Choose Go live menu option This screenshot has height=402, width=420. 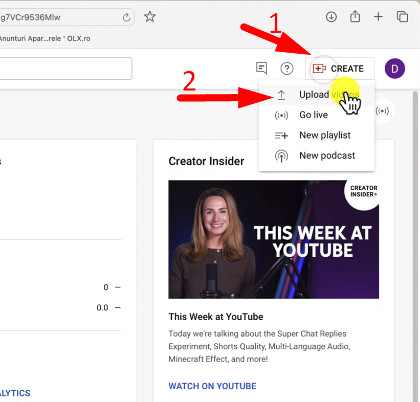317,115
